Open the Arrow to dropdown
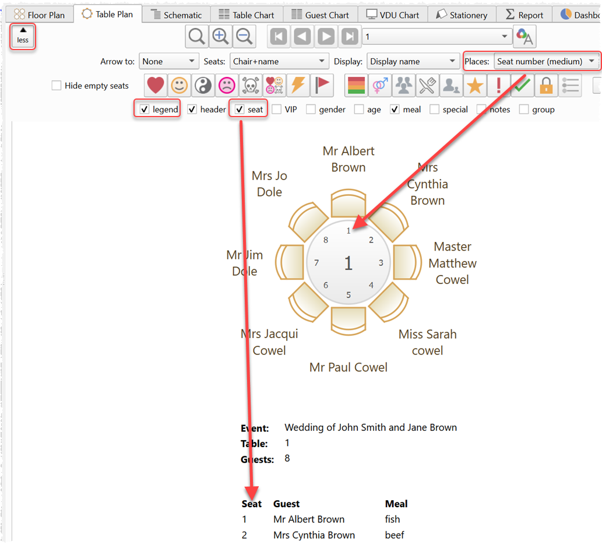The width and height of the screenshot is (602, 545). tap(168, 61)
